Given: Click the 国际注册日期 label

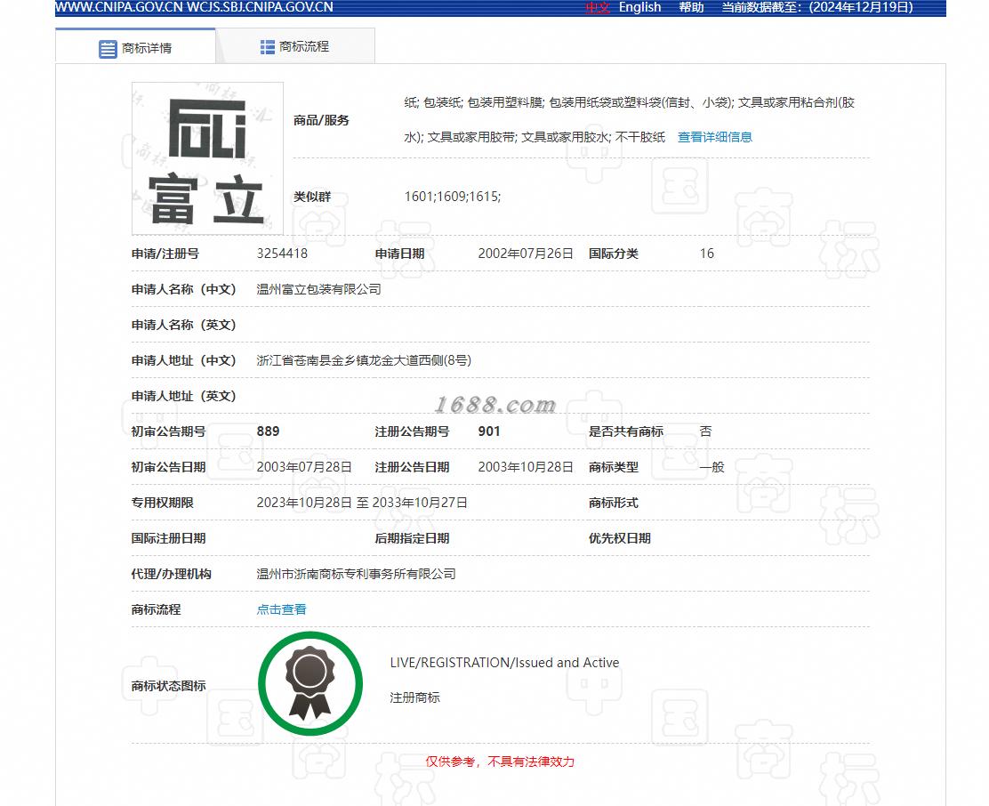Looking at the screenshot, I should click(168, 538).
